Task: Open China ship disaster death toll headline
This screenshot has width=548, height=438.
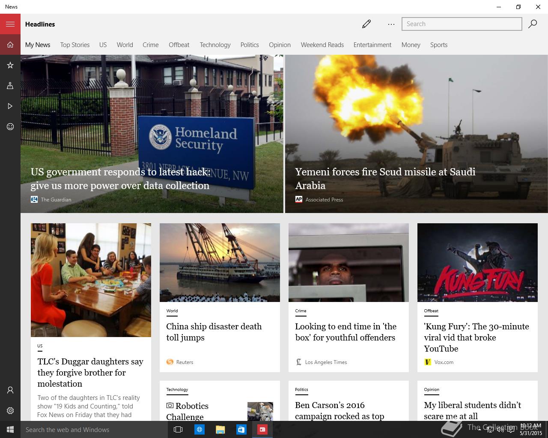Action: (x=214, y=332)
